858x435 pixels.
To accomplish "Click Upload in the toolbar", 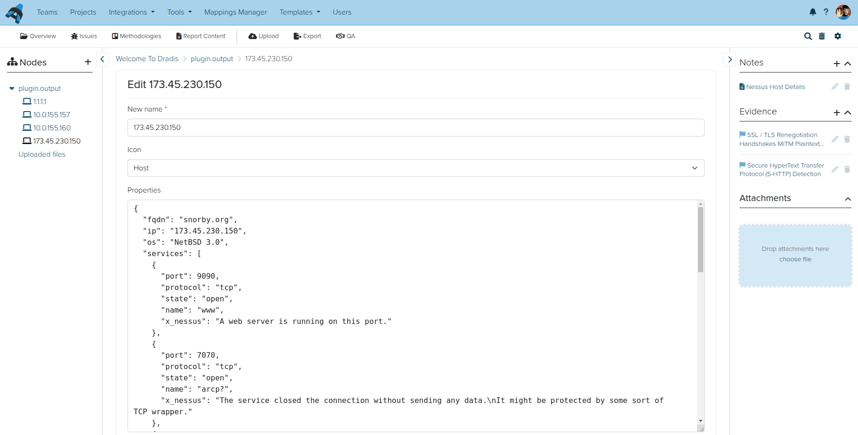I will coord(263,36).
